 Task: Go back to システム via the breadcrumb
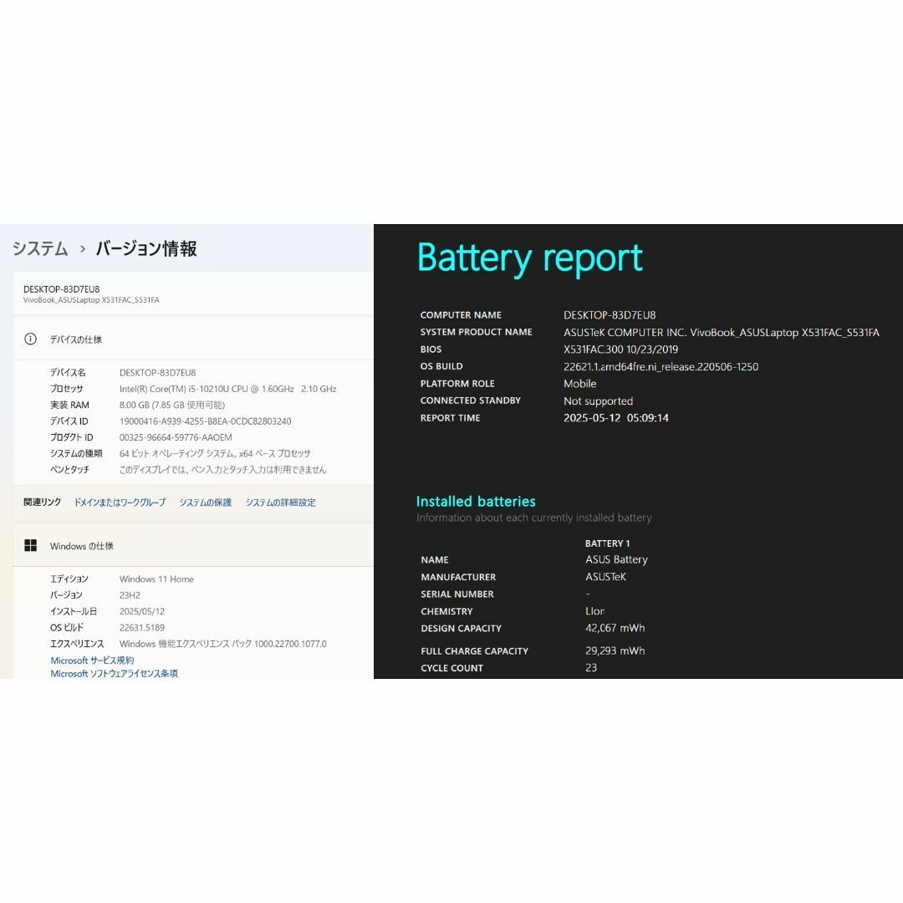click(x=40, y=249)
